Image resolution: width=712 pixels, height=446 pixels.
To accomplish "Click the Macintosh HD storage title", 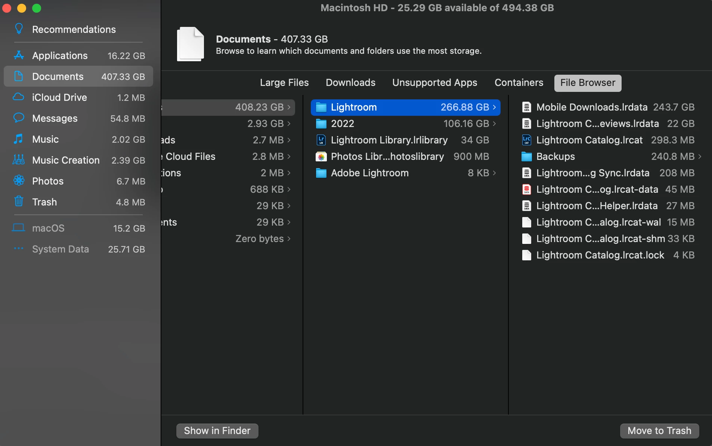I will 437,8.
